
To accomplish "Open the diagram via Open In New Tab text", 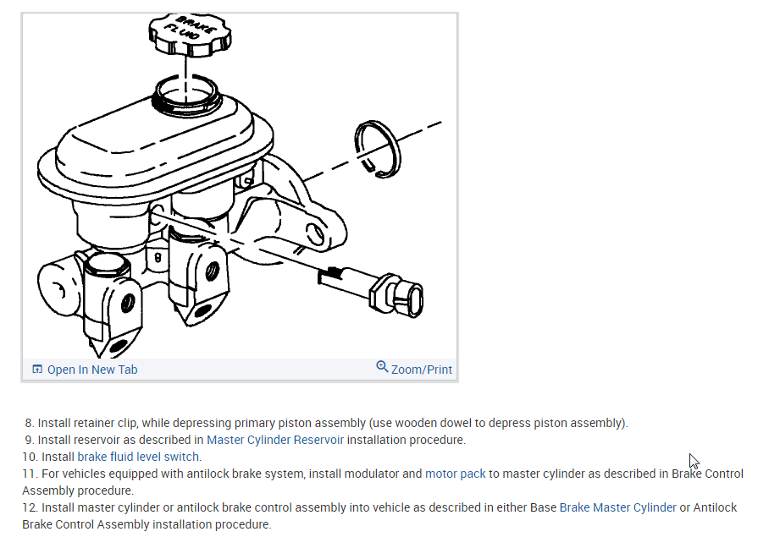I will pyautogui.click(x=92, y=370).
